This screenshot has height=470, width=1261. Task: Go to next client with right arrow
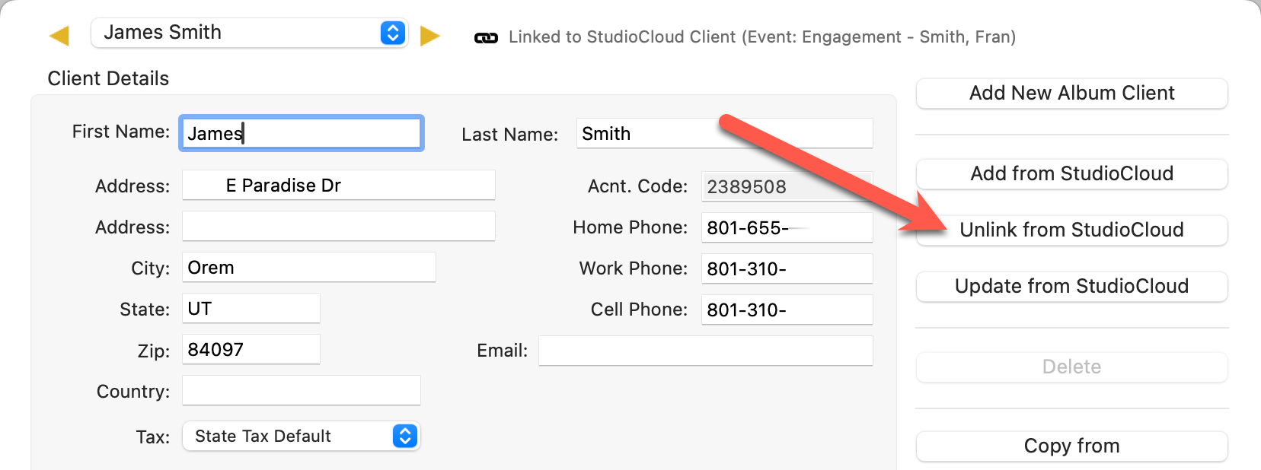tap(430, 36)
